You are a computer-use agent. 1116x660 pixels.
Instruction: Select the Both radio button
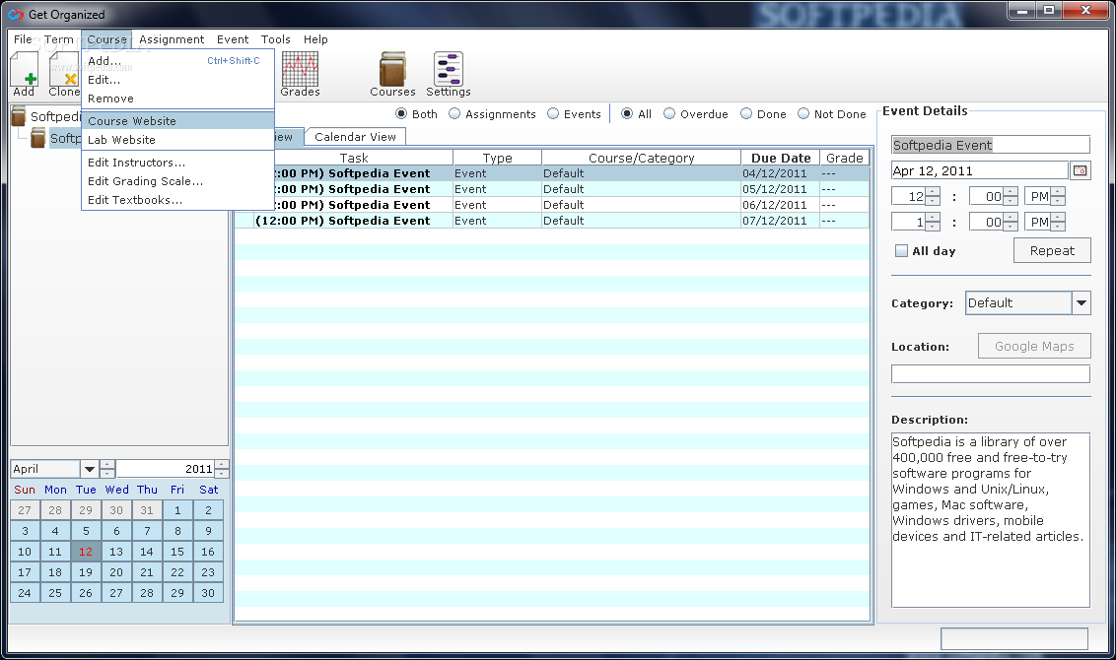pos(401,114)
